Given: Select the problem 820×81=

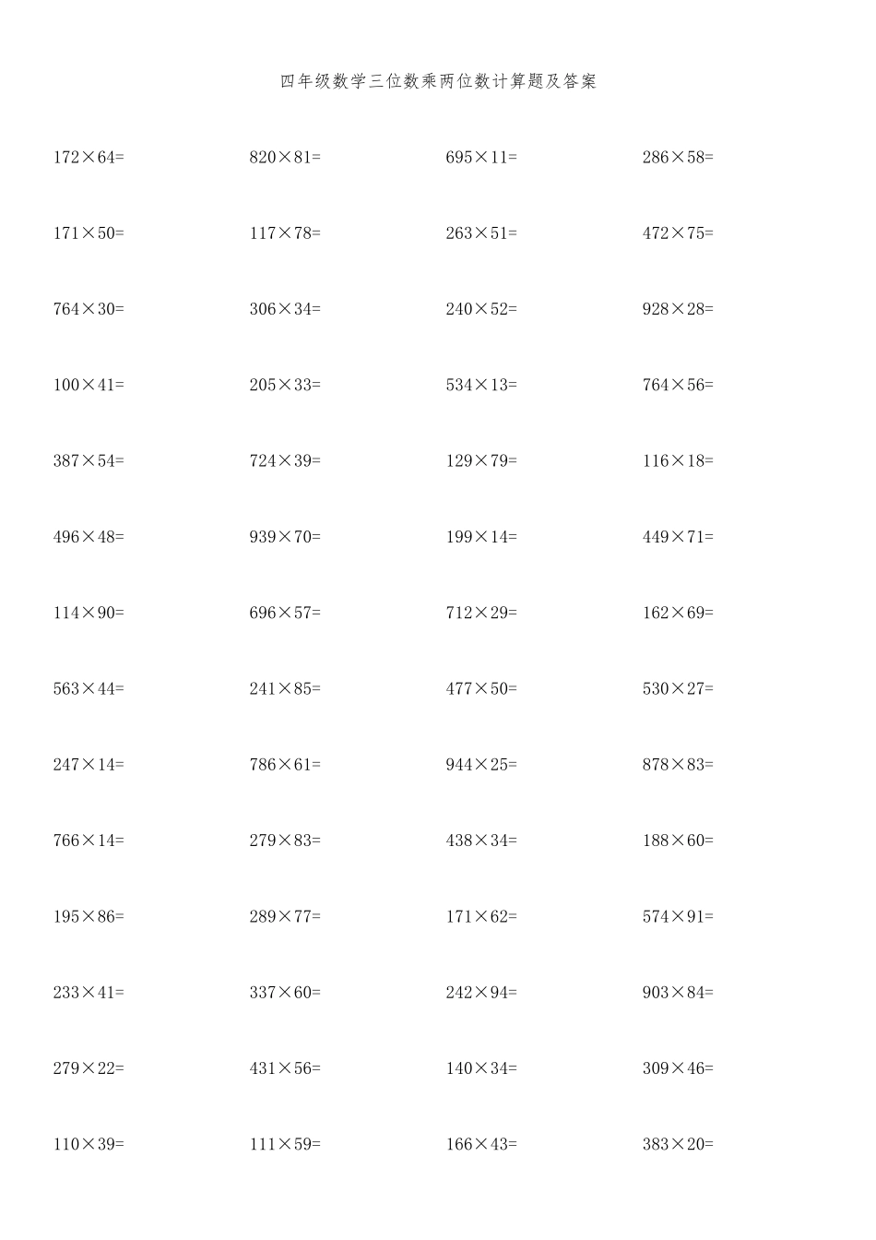Looking at the screenshot, I should [285, 158].
